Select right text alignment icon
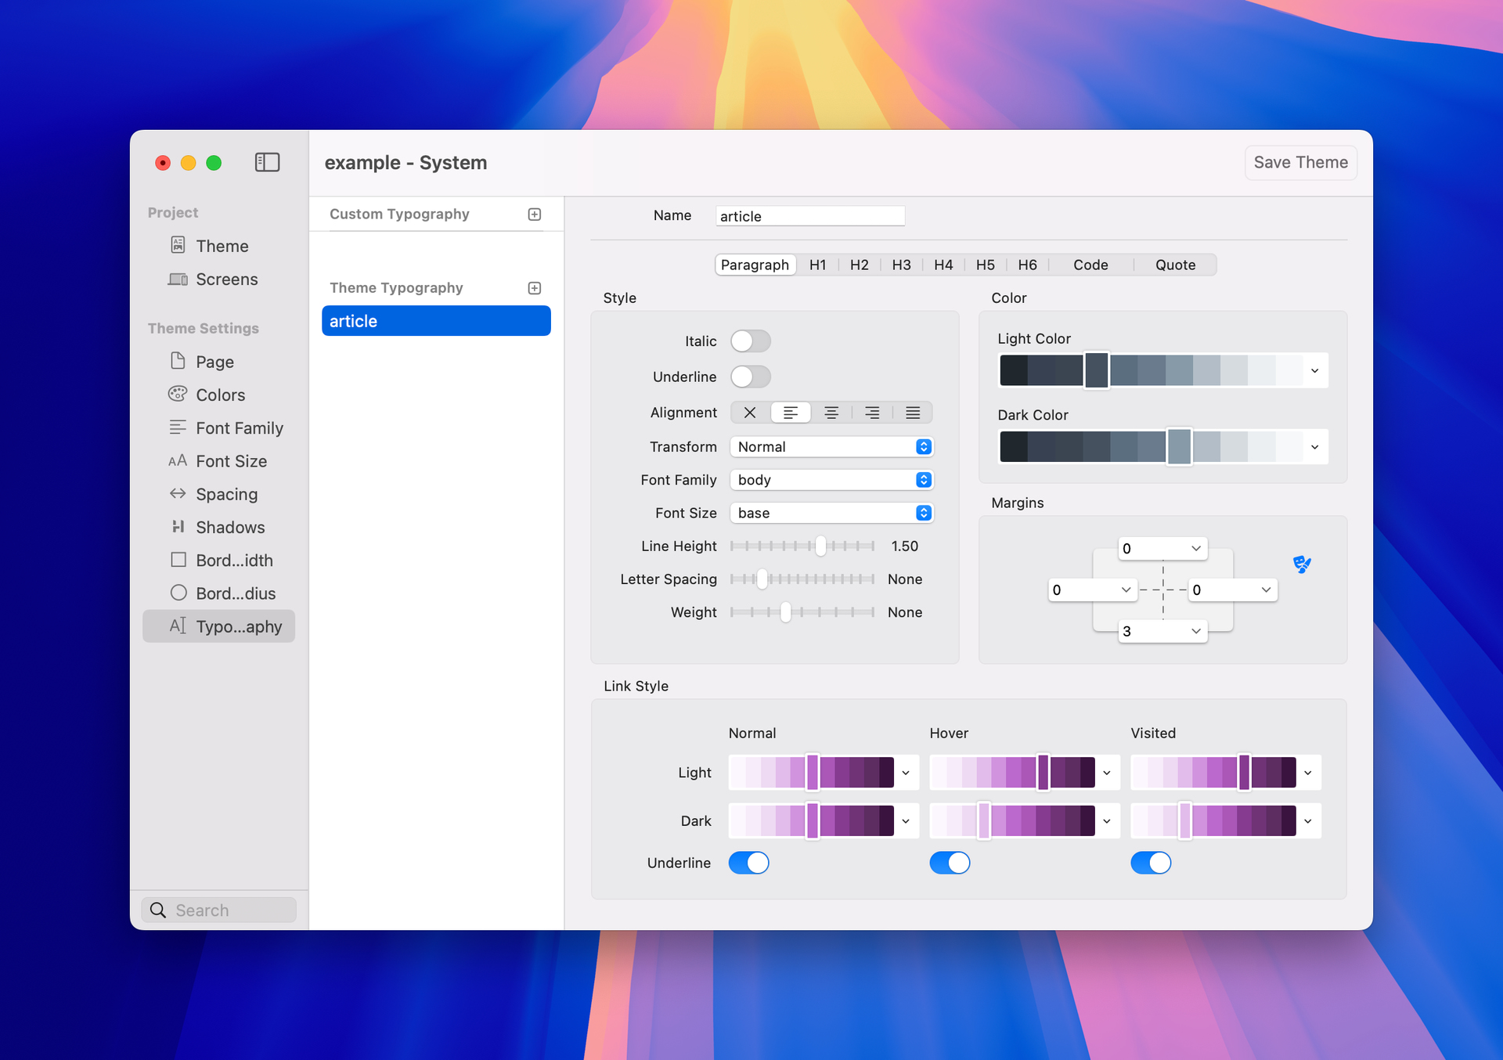Screen dimensions: 1503x1060 point(872,413)
